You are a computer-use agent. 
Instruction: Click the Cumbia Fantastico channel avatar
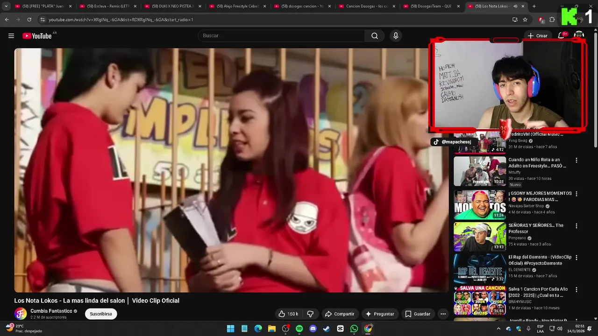[x=21, y=314]
